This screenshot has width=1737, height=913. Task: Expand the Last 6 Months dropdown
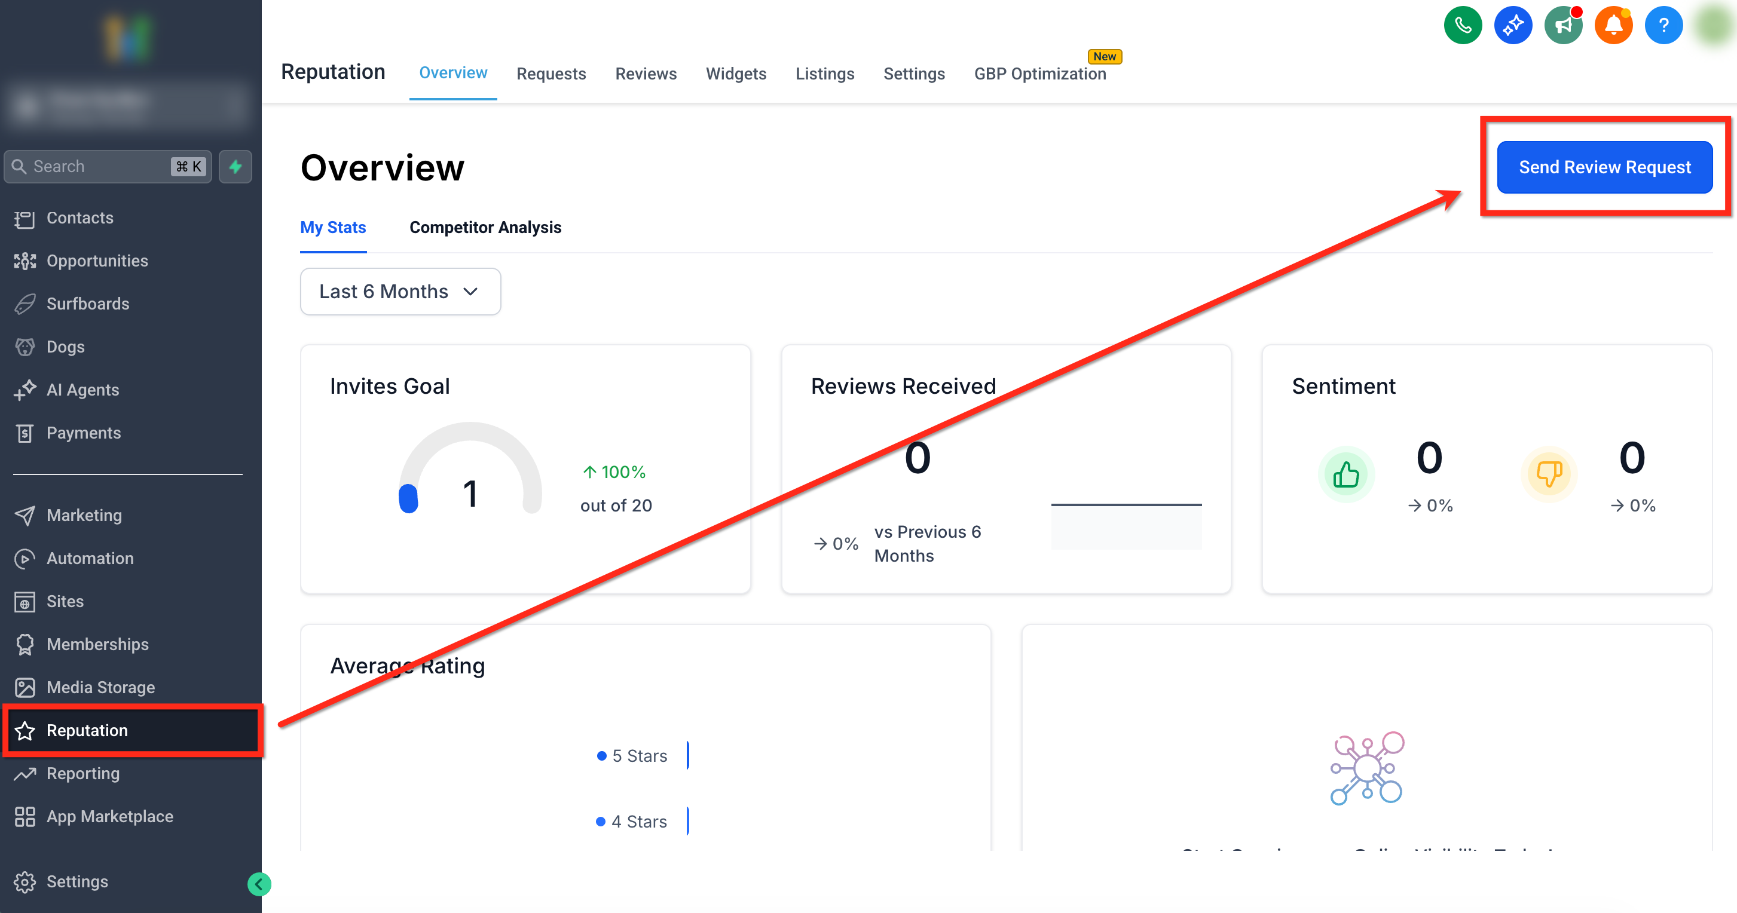[400, 292]
